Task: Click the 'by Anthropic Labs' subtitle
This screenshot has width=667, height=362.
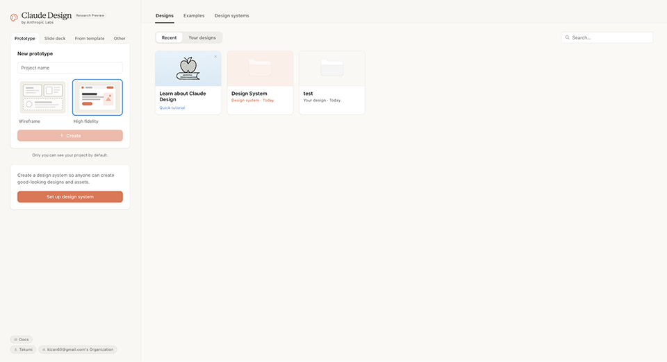Action: [38, 22]
